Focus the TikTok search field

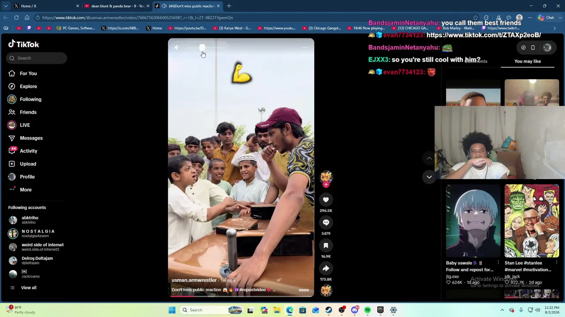pos(37,58)
